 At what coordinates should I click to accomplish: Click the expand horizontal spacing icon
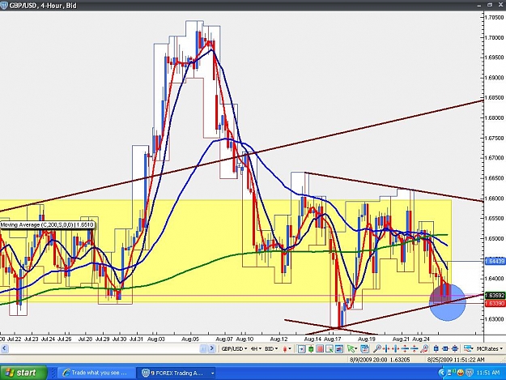[396, 348]
